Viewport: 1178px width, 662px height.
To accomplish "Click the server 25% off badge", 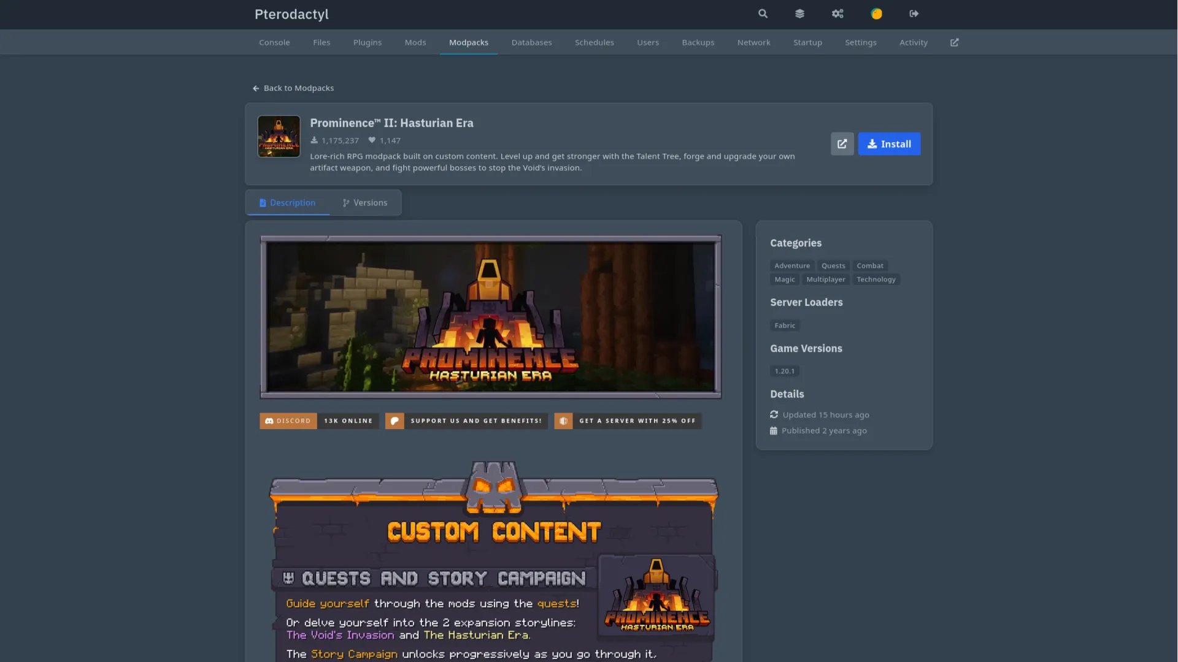I will [x=627, y=421].
